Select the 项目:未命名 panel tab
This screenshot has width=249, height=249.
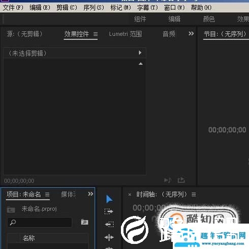click(24, 194)
